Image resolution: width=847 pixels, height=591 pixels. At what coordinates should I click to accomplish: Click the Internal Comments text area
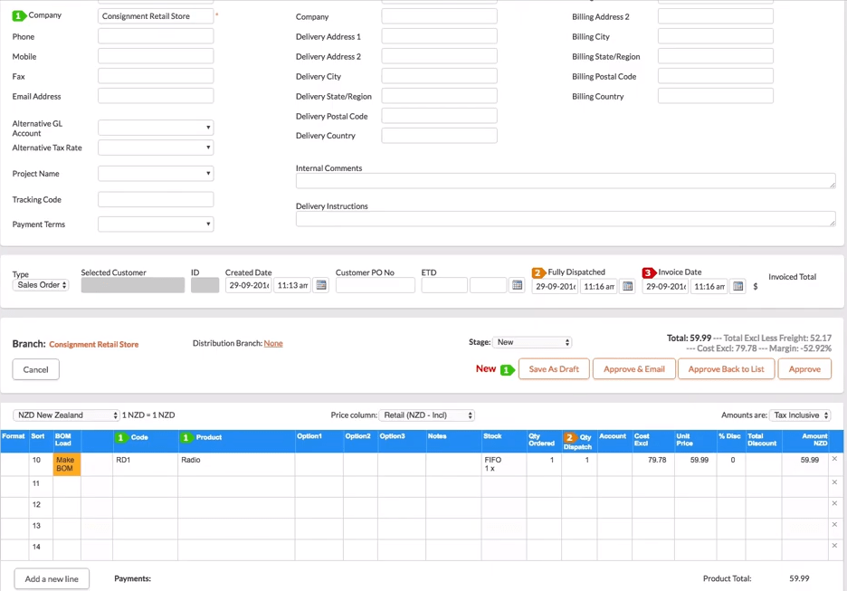tap(566, 181)
